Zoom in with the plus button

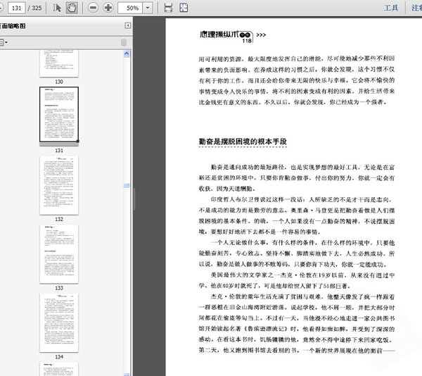(x=108, y=8)
